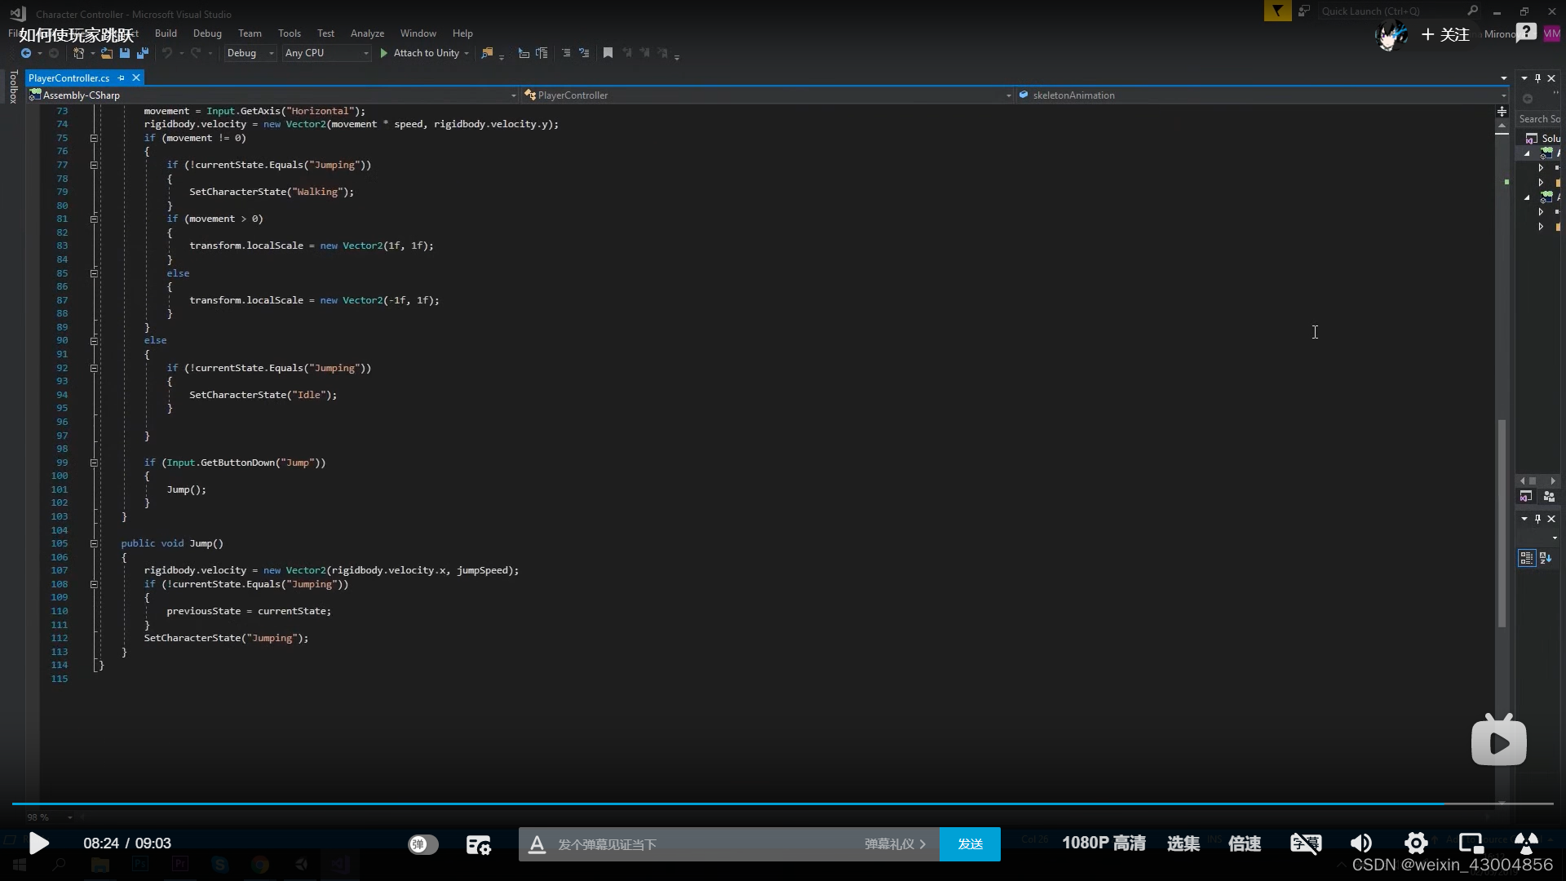Viewport: 1566px width, 881px height.
Task: Auto-hide pin the Solution Explorer panel
Action: tap(1537, 78)
